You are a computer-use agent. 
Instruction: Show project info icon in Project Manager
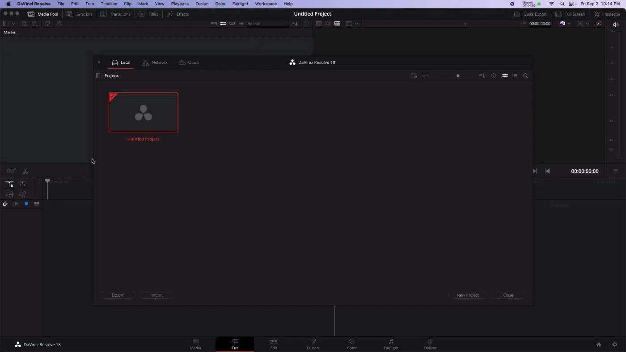pos(494,76)
